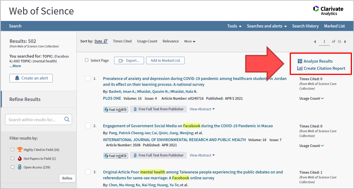Enable the Hot Papers in Field filter
This screenshot has height=189, width=354.
tap(13, 159)
